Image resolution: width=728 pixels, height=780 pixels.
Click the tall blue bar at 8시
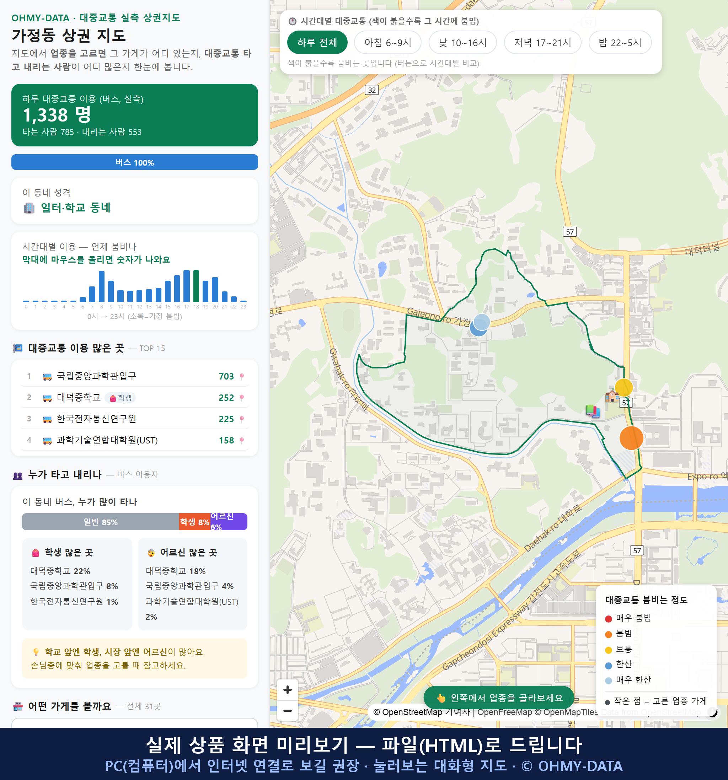click(102, 286)
